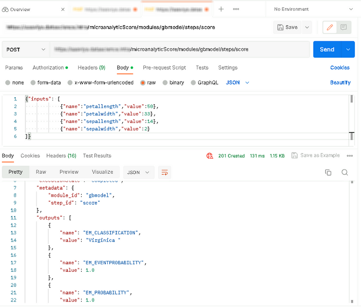Click the pencil edit icon

tap(330, 27)
